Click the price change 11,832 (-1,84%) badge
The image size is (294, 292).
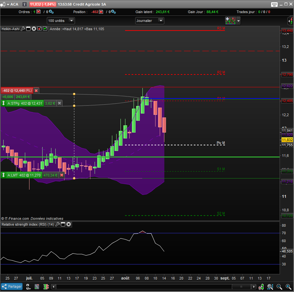[43, 4]
